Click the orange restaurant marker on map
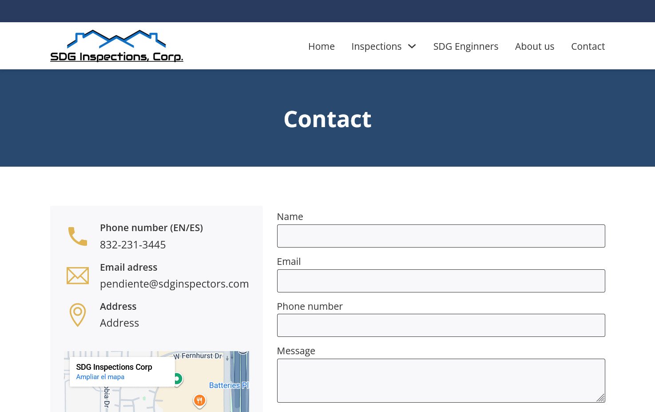The image size is (655, 412). 199,400
